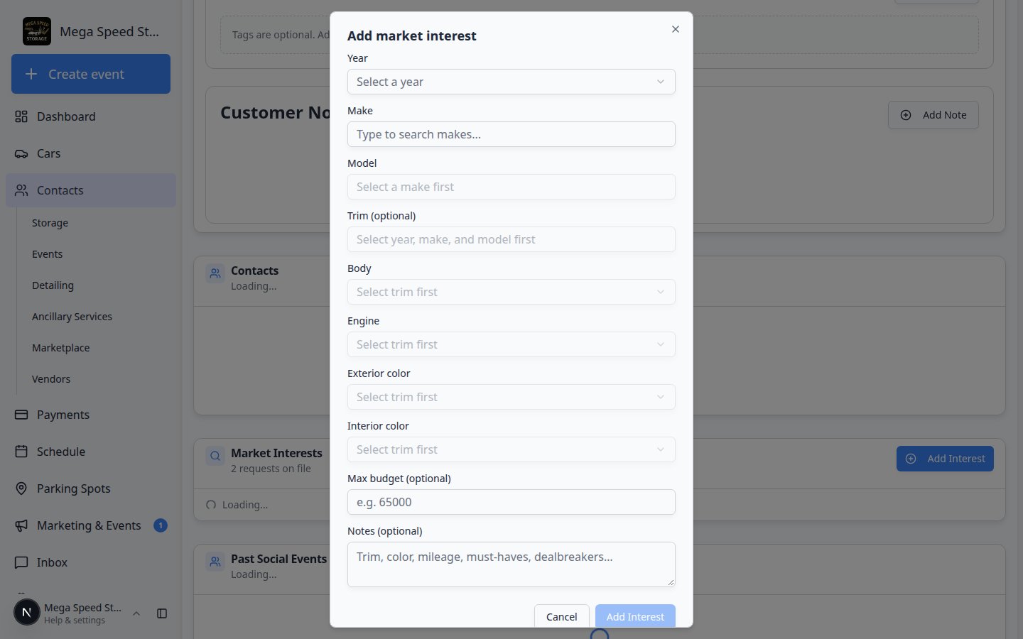Click the Market Interests Add Interest button

point(945,459)
